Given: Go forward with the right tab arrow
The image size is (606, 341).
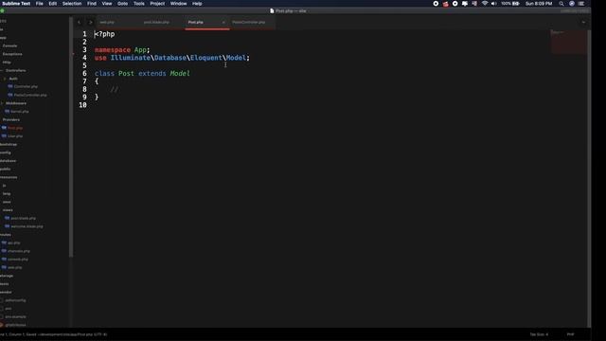Looking at the screenshot, I should 91,22.
